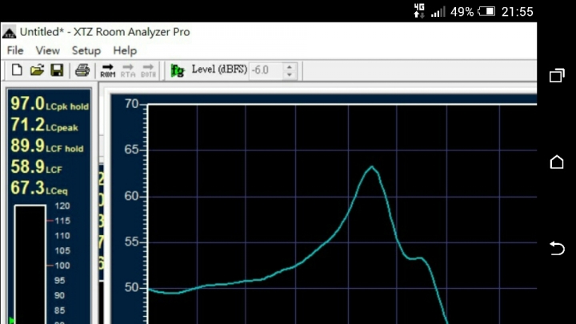Select the RTA mode arrow button
576x324 pixels.
click(128, 70)
